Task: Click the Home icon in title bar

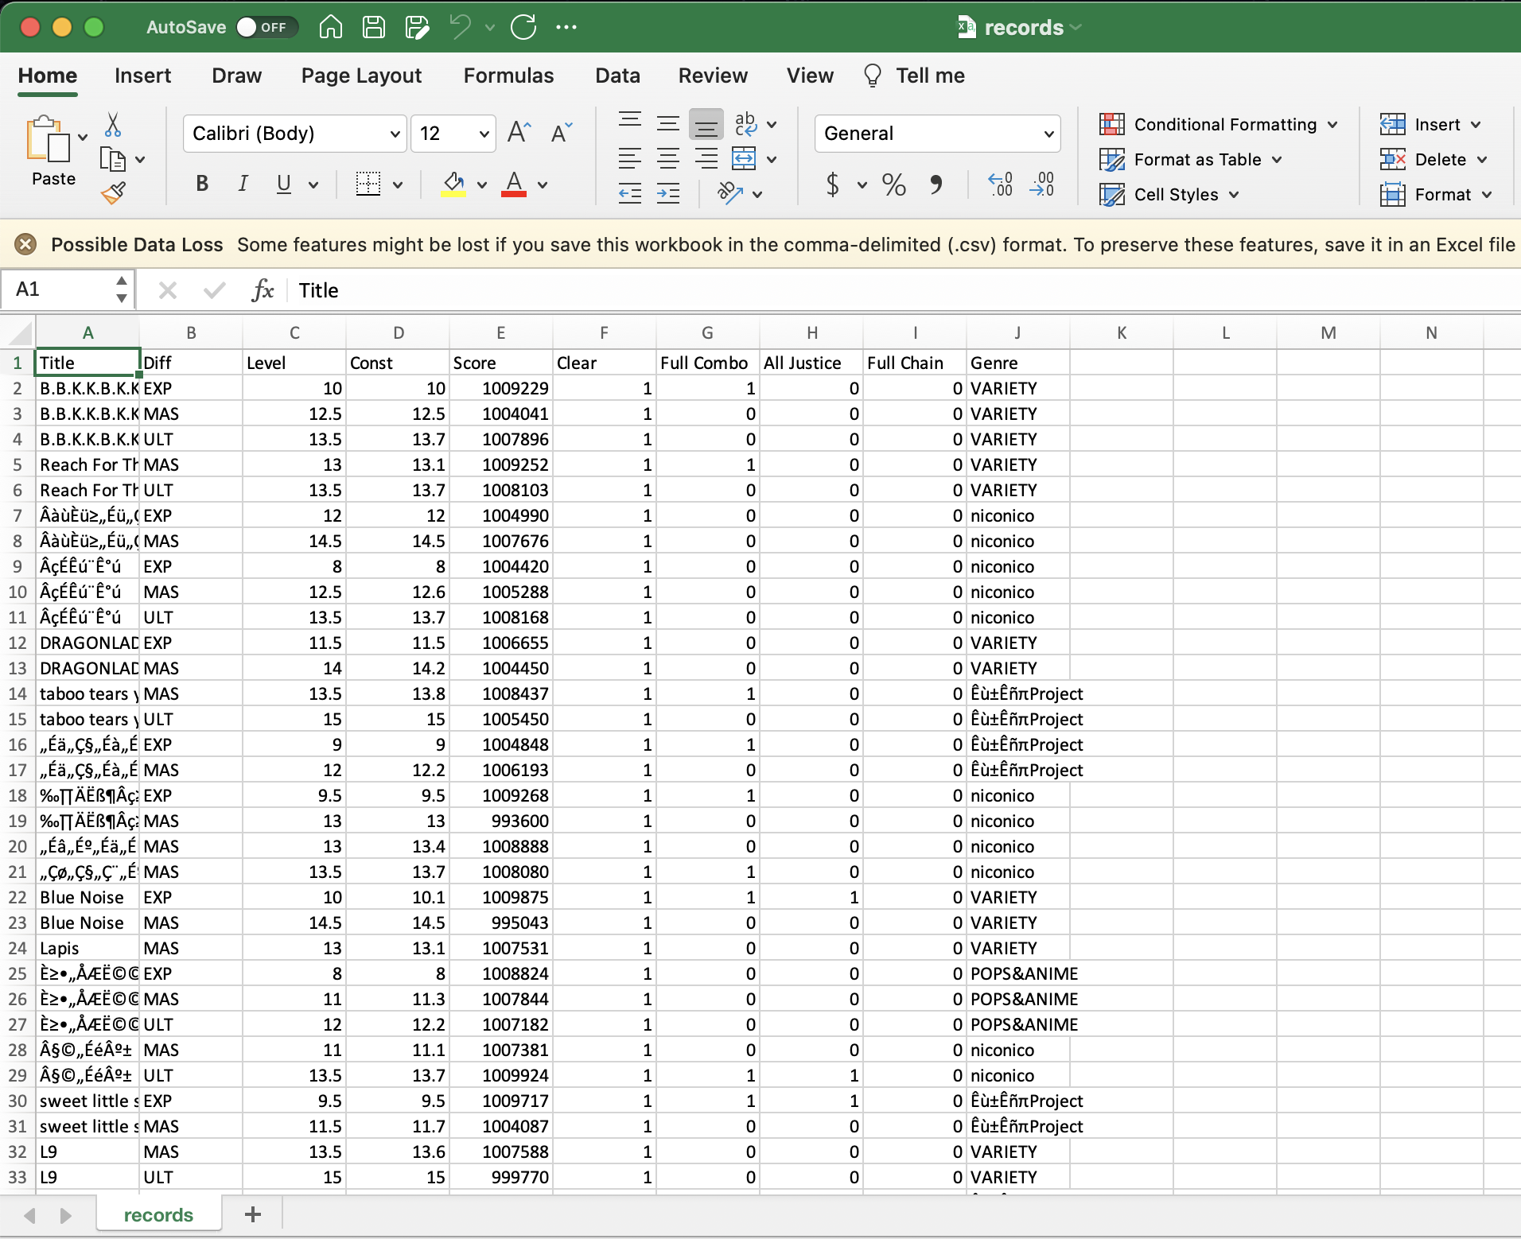Action: pyautogui.click(x=330, y=27)
